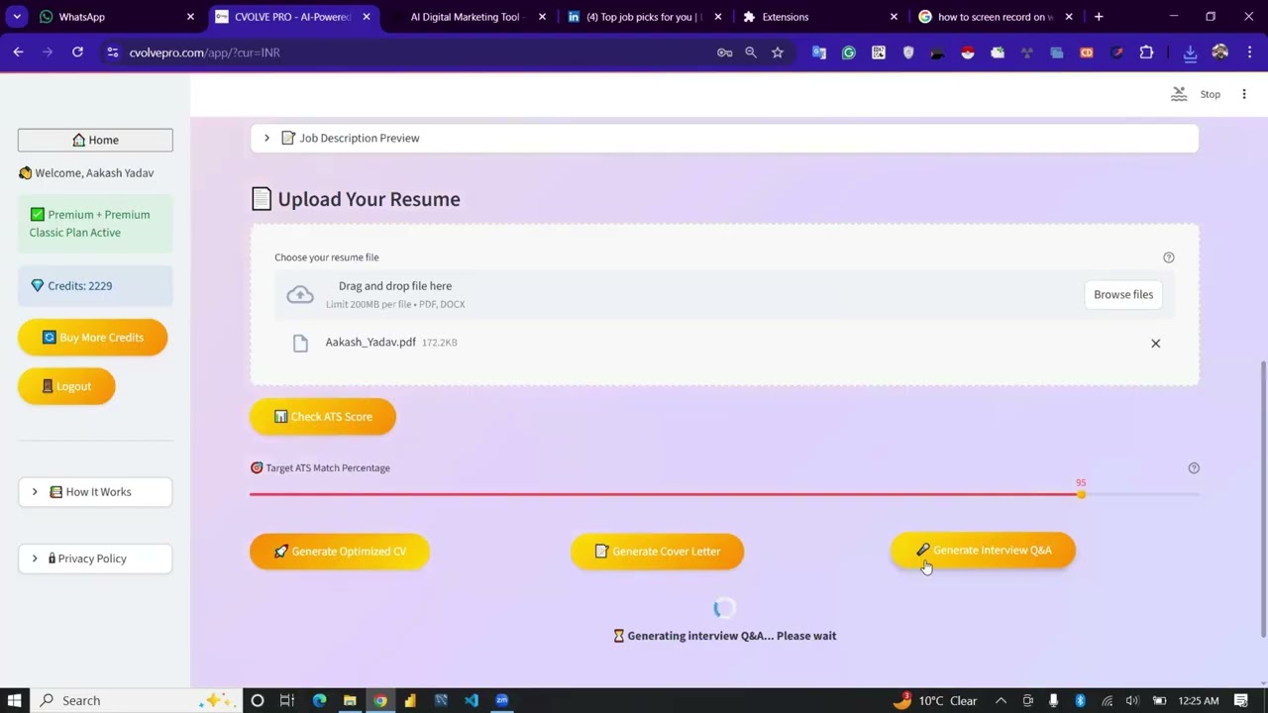This screenshot has width=1268, height=713.
Task: Click the Home button in sidebar
Action: pos(95,140)
